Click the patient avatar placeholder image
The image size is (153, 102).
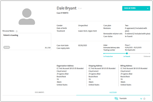pos(27,16)
